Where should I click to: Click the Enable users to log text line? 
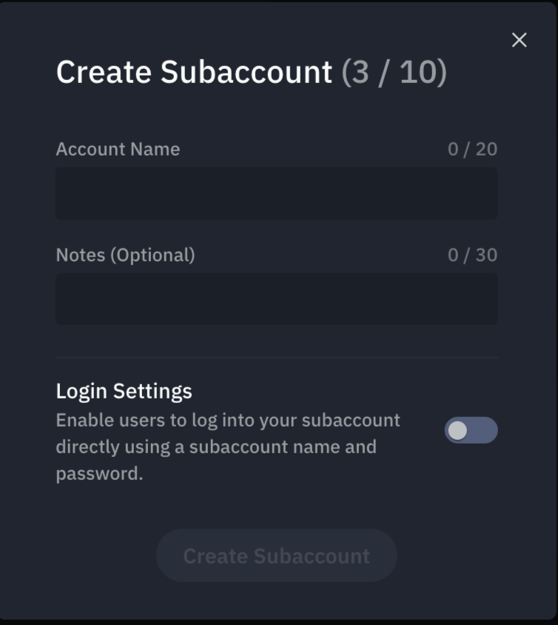[x=228, y=421]
